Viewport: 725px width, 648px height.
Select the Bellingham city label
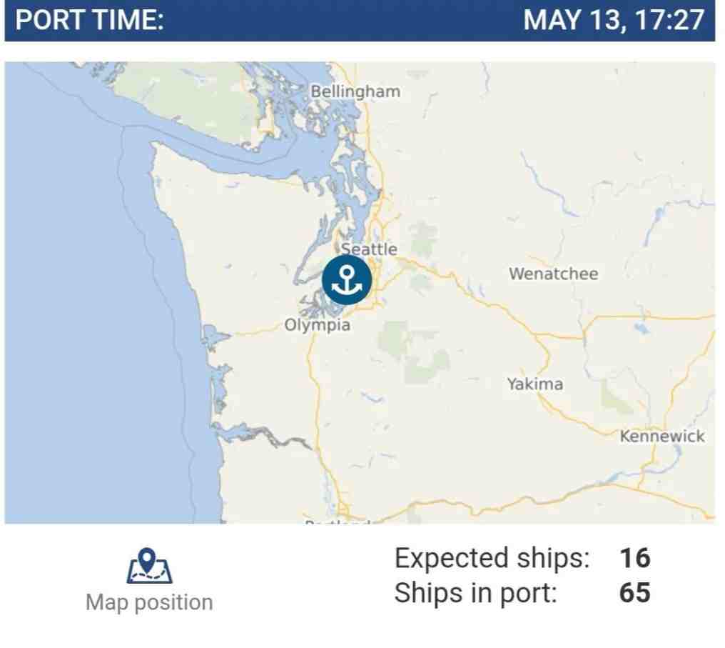click(355, 91)
